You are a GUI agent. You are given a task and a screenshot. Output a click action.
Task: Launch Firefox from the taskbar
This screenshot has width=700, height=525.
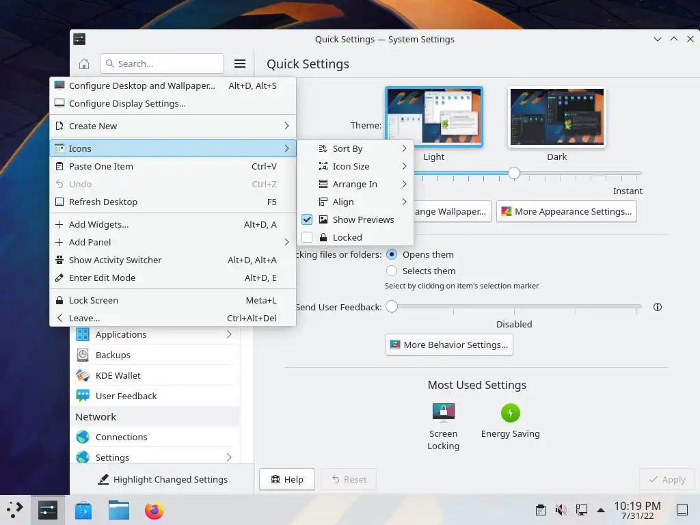[x=154, y=510]
